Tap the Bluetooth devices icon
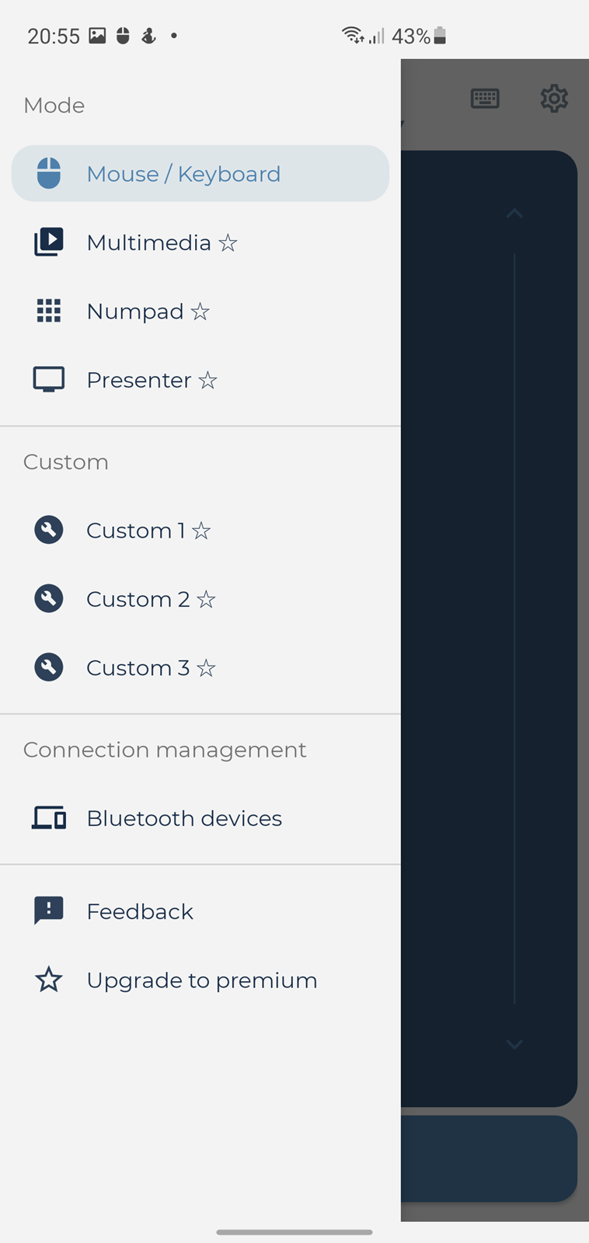Screen dimensions: 589x1243 coord(49,818)
